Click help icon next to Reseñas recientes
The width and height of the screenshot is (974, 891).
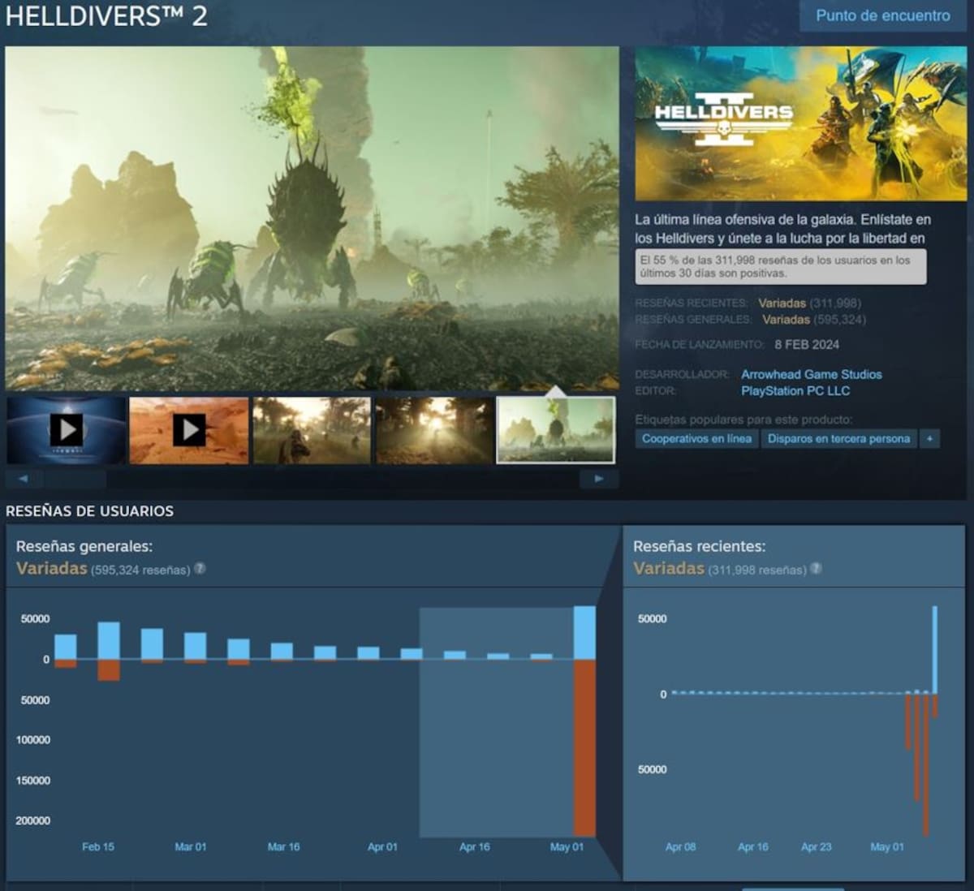817,569
